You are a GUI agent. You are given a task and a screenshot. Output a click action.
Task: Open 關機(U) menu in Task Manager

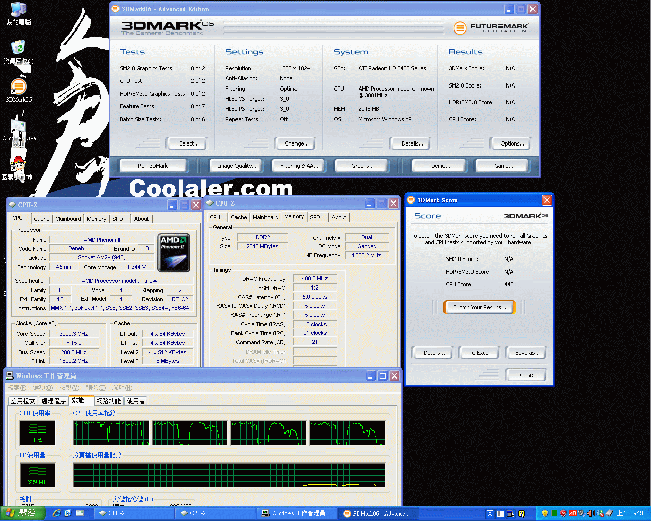click(96, 388)
